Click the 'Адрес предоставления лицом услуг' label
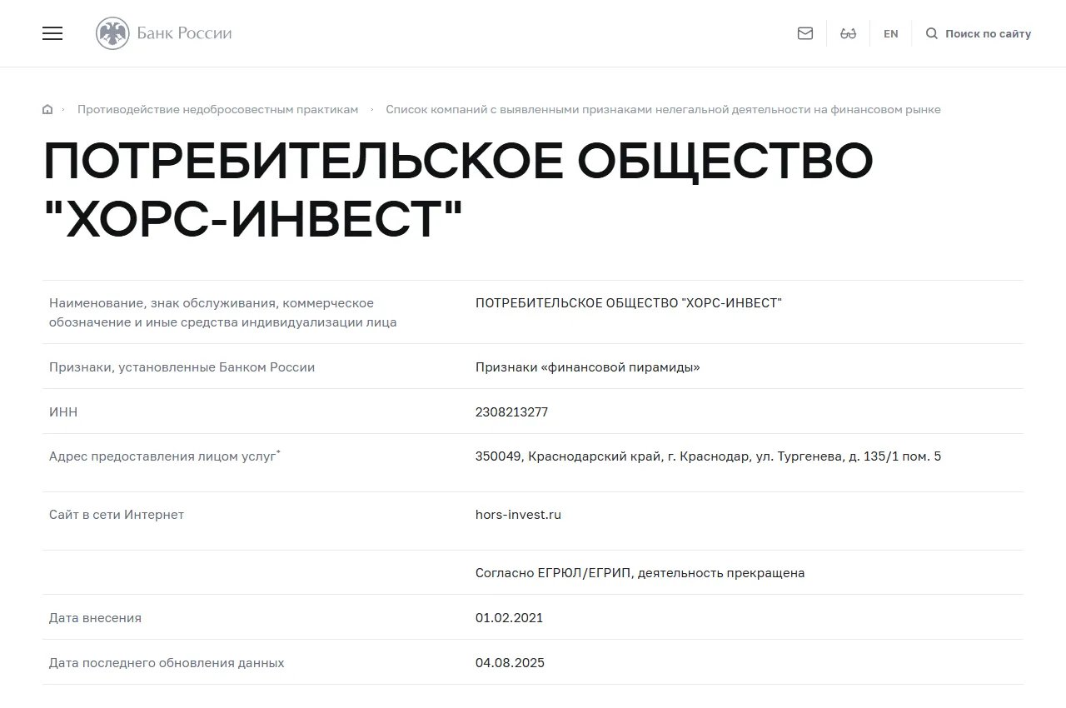This screenshot has width=1066, height=708. tap(165, 456)
